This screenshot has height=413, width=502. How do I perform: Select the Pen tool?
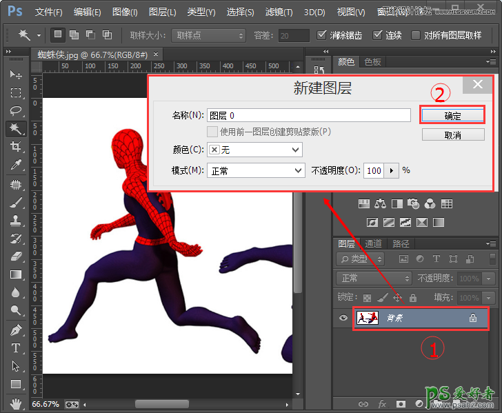(x=15, y=330)
